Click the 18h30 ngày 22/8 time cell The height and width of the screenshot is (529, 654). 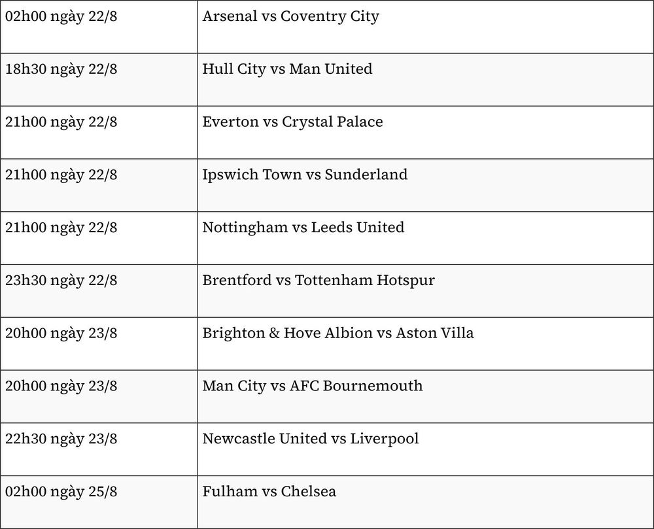click(x=99, y=80)
